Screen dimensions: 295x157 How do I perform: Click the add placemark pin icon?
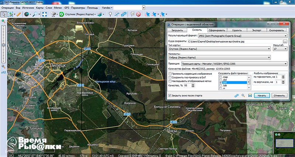point(110,14)
